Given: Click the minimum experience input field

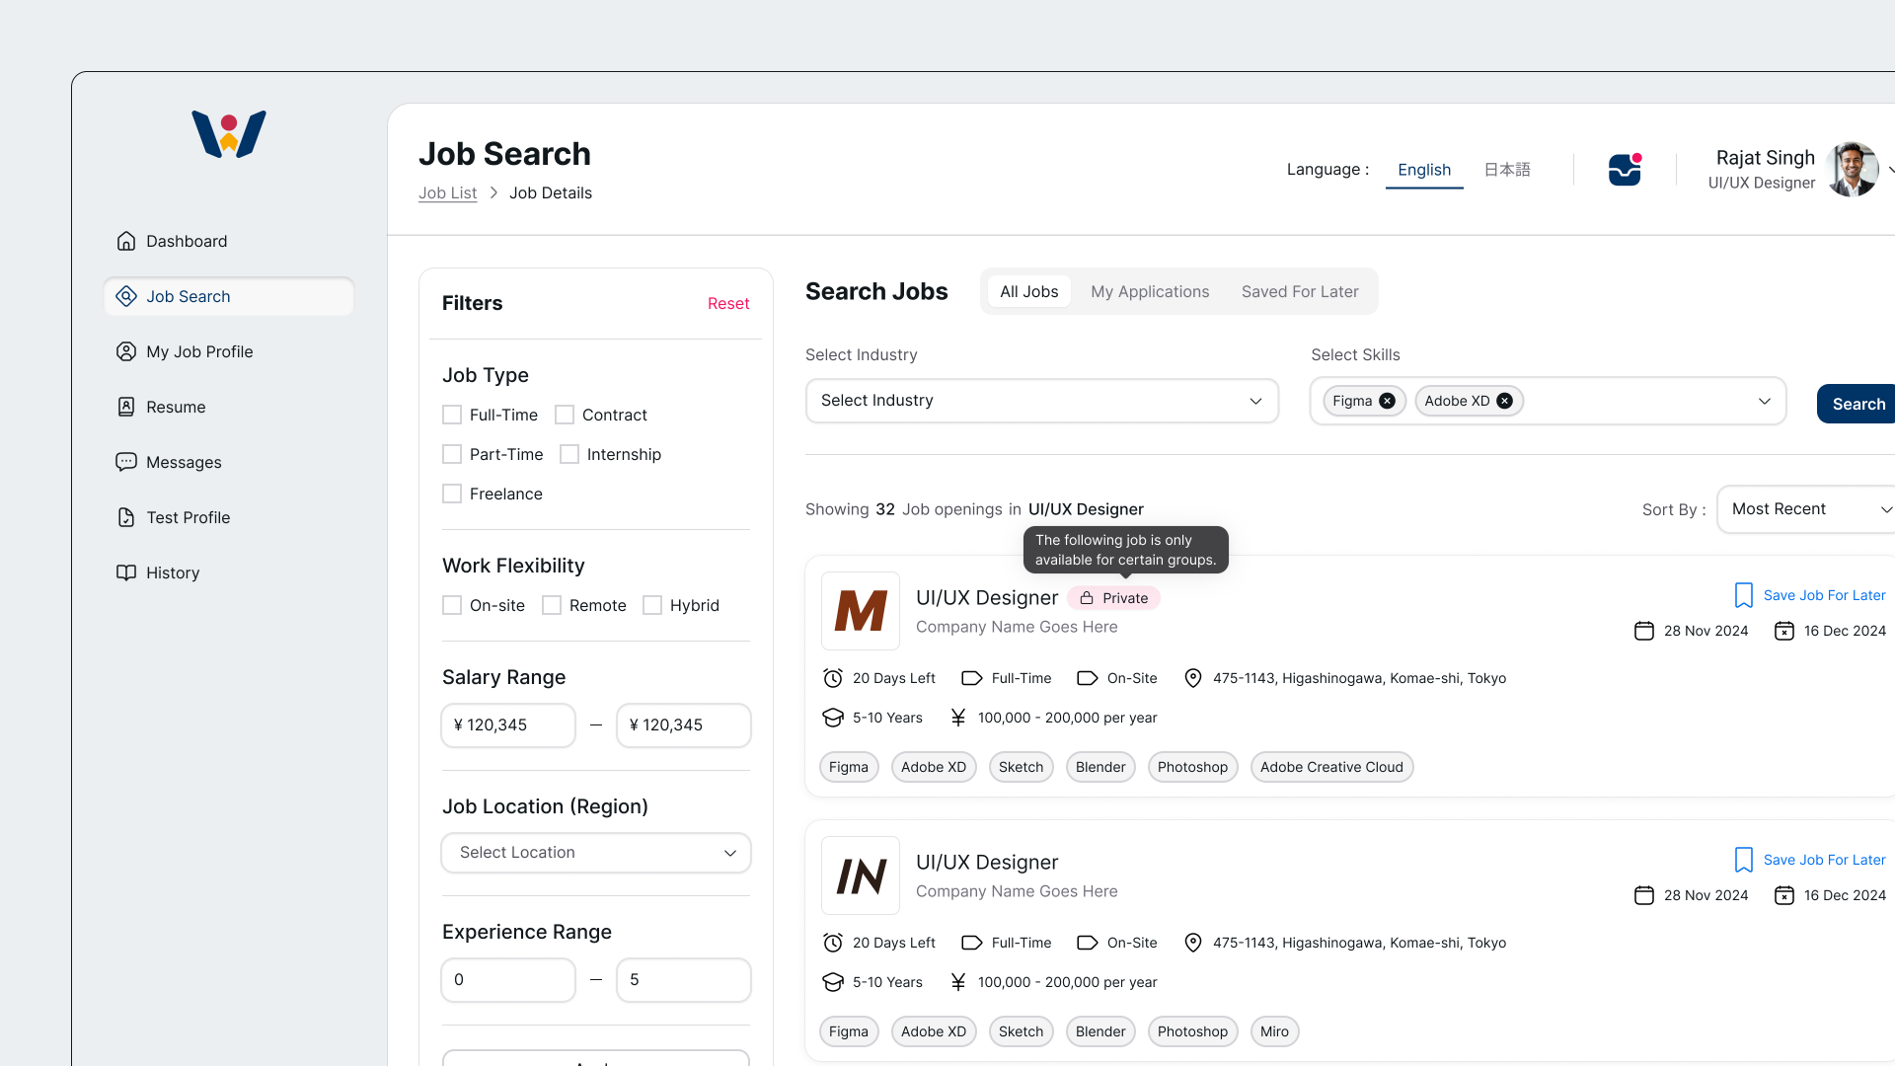Looking at the screenshot, I should tap(508, 980).
